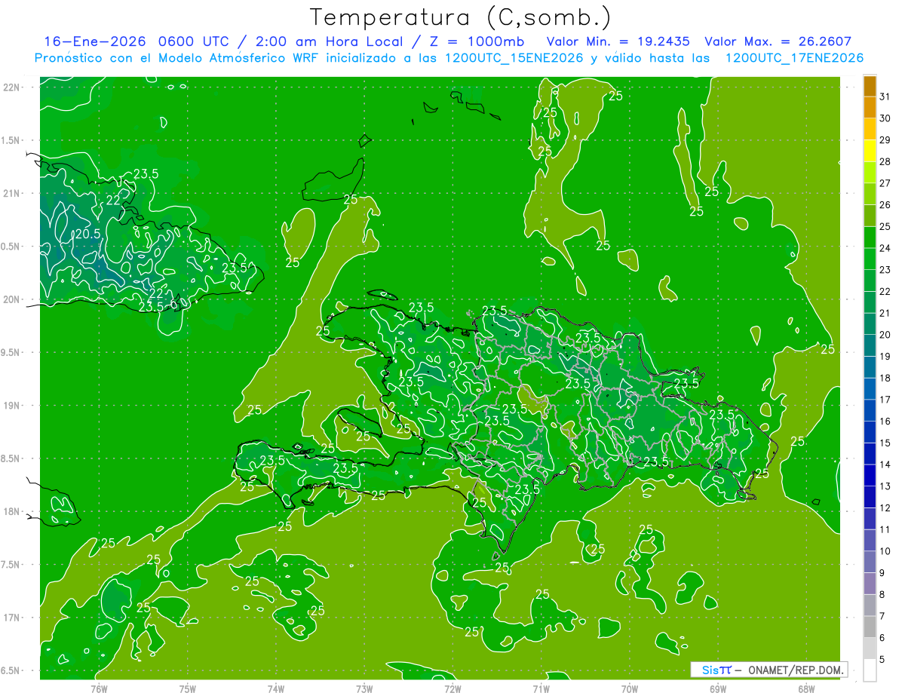
Task: Pick the yellow swatch between 28 and 29
Action: 870,151
